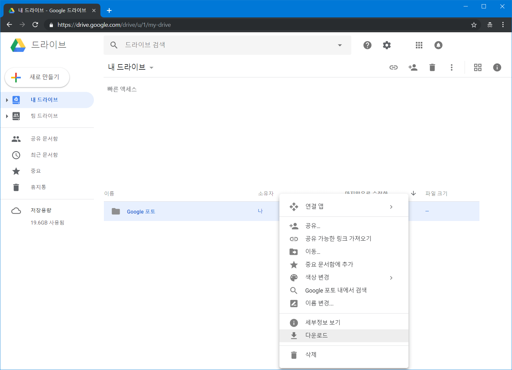Image resolution: width=512 pixels, height=370 pixels.
Task: Show details pane with the info icon
Action: coord(497,67)
